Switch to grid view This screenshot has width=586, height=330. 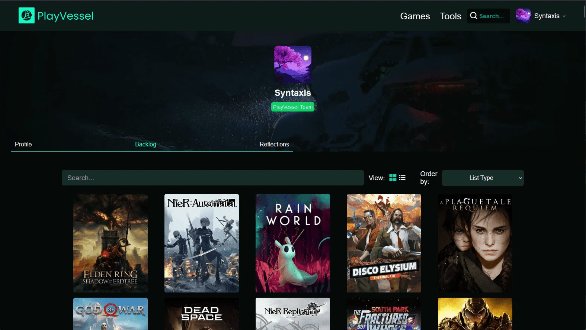pyautogui.click(x=393, y=178)
